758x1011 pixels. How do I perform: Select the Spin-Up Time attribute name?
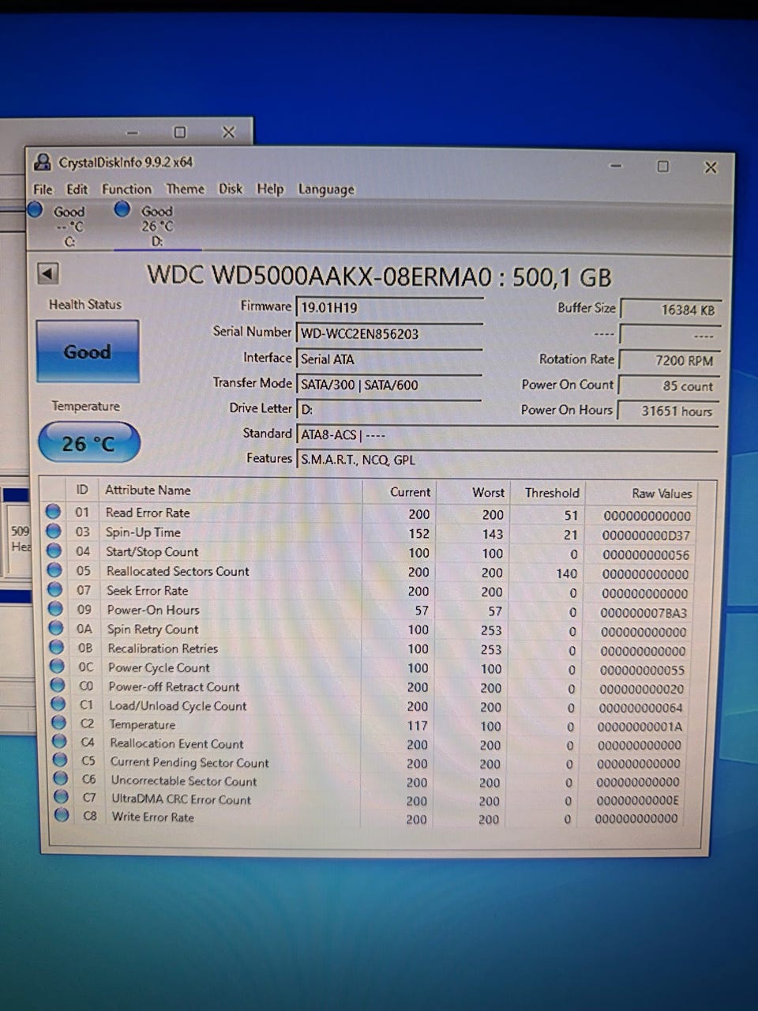point(144,532)
